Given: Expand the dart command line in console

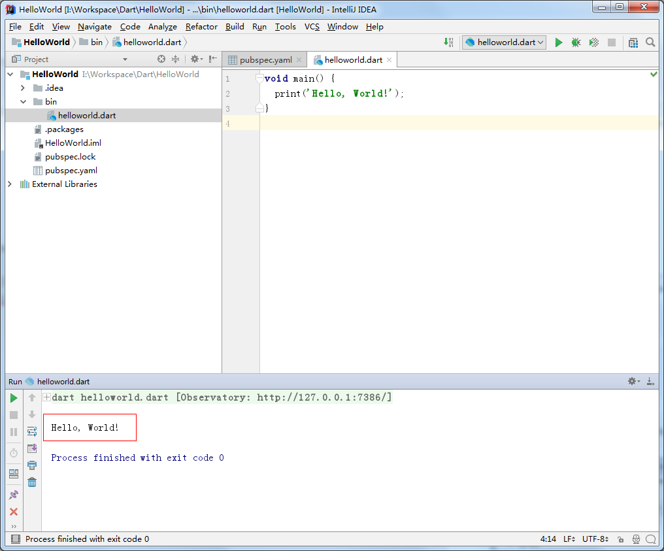Looking at the screenshot, I should click(46, 397).
